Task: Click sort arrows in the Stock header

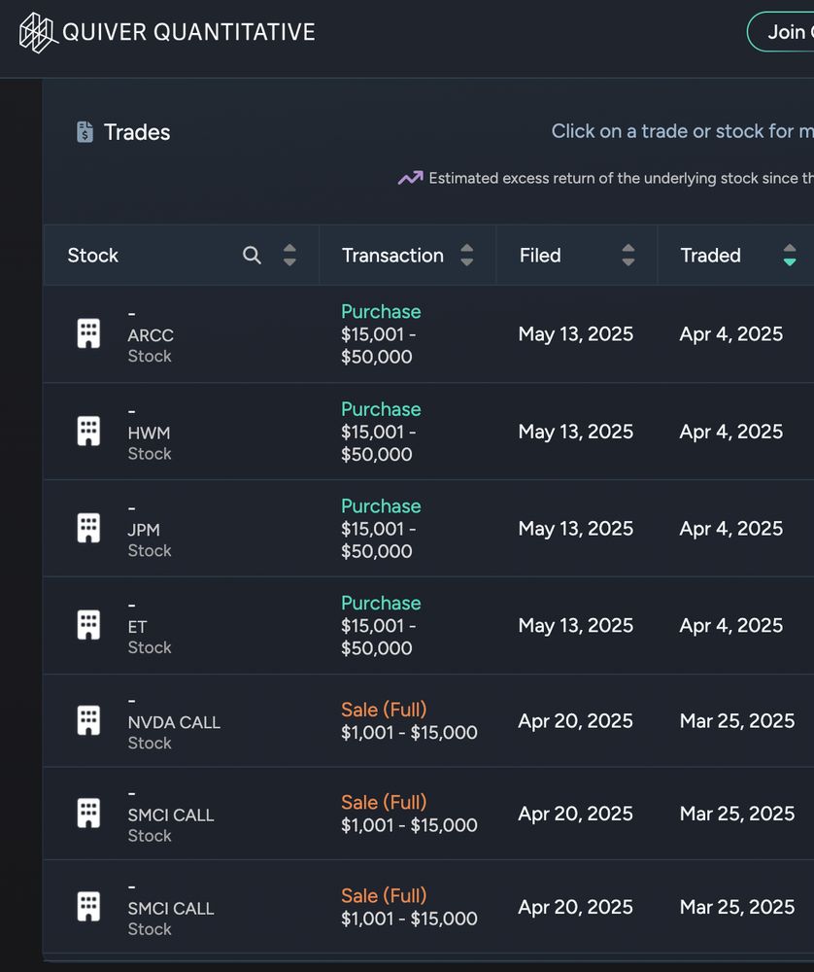Action: tap(289, 255)
